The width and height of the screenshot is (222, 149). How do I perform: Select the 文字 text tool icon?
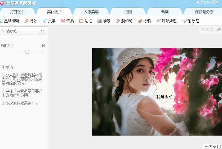[x=45, y=21]
